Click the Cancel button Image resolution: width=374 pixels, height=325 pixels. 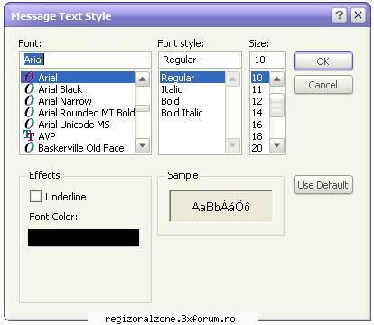click(323, 85)
